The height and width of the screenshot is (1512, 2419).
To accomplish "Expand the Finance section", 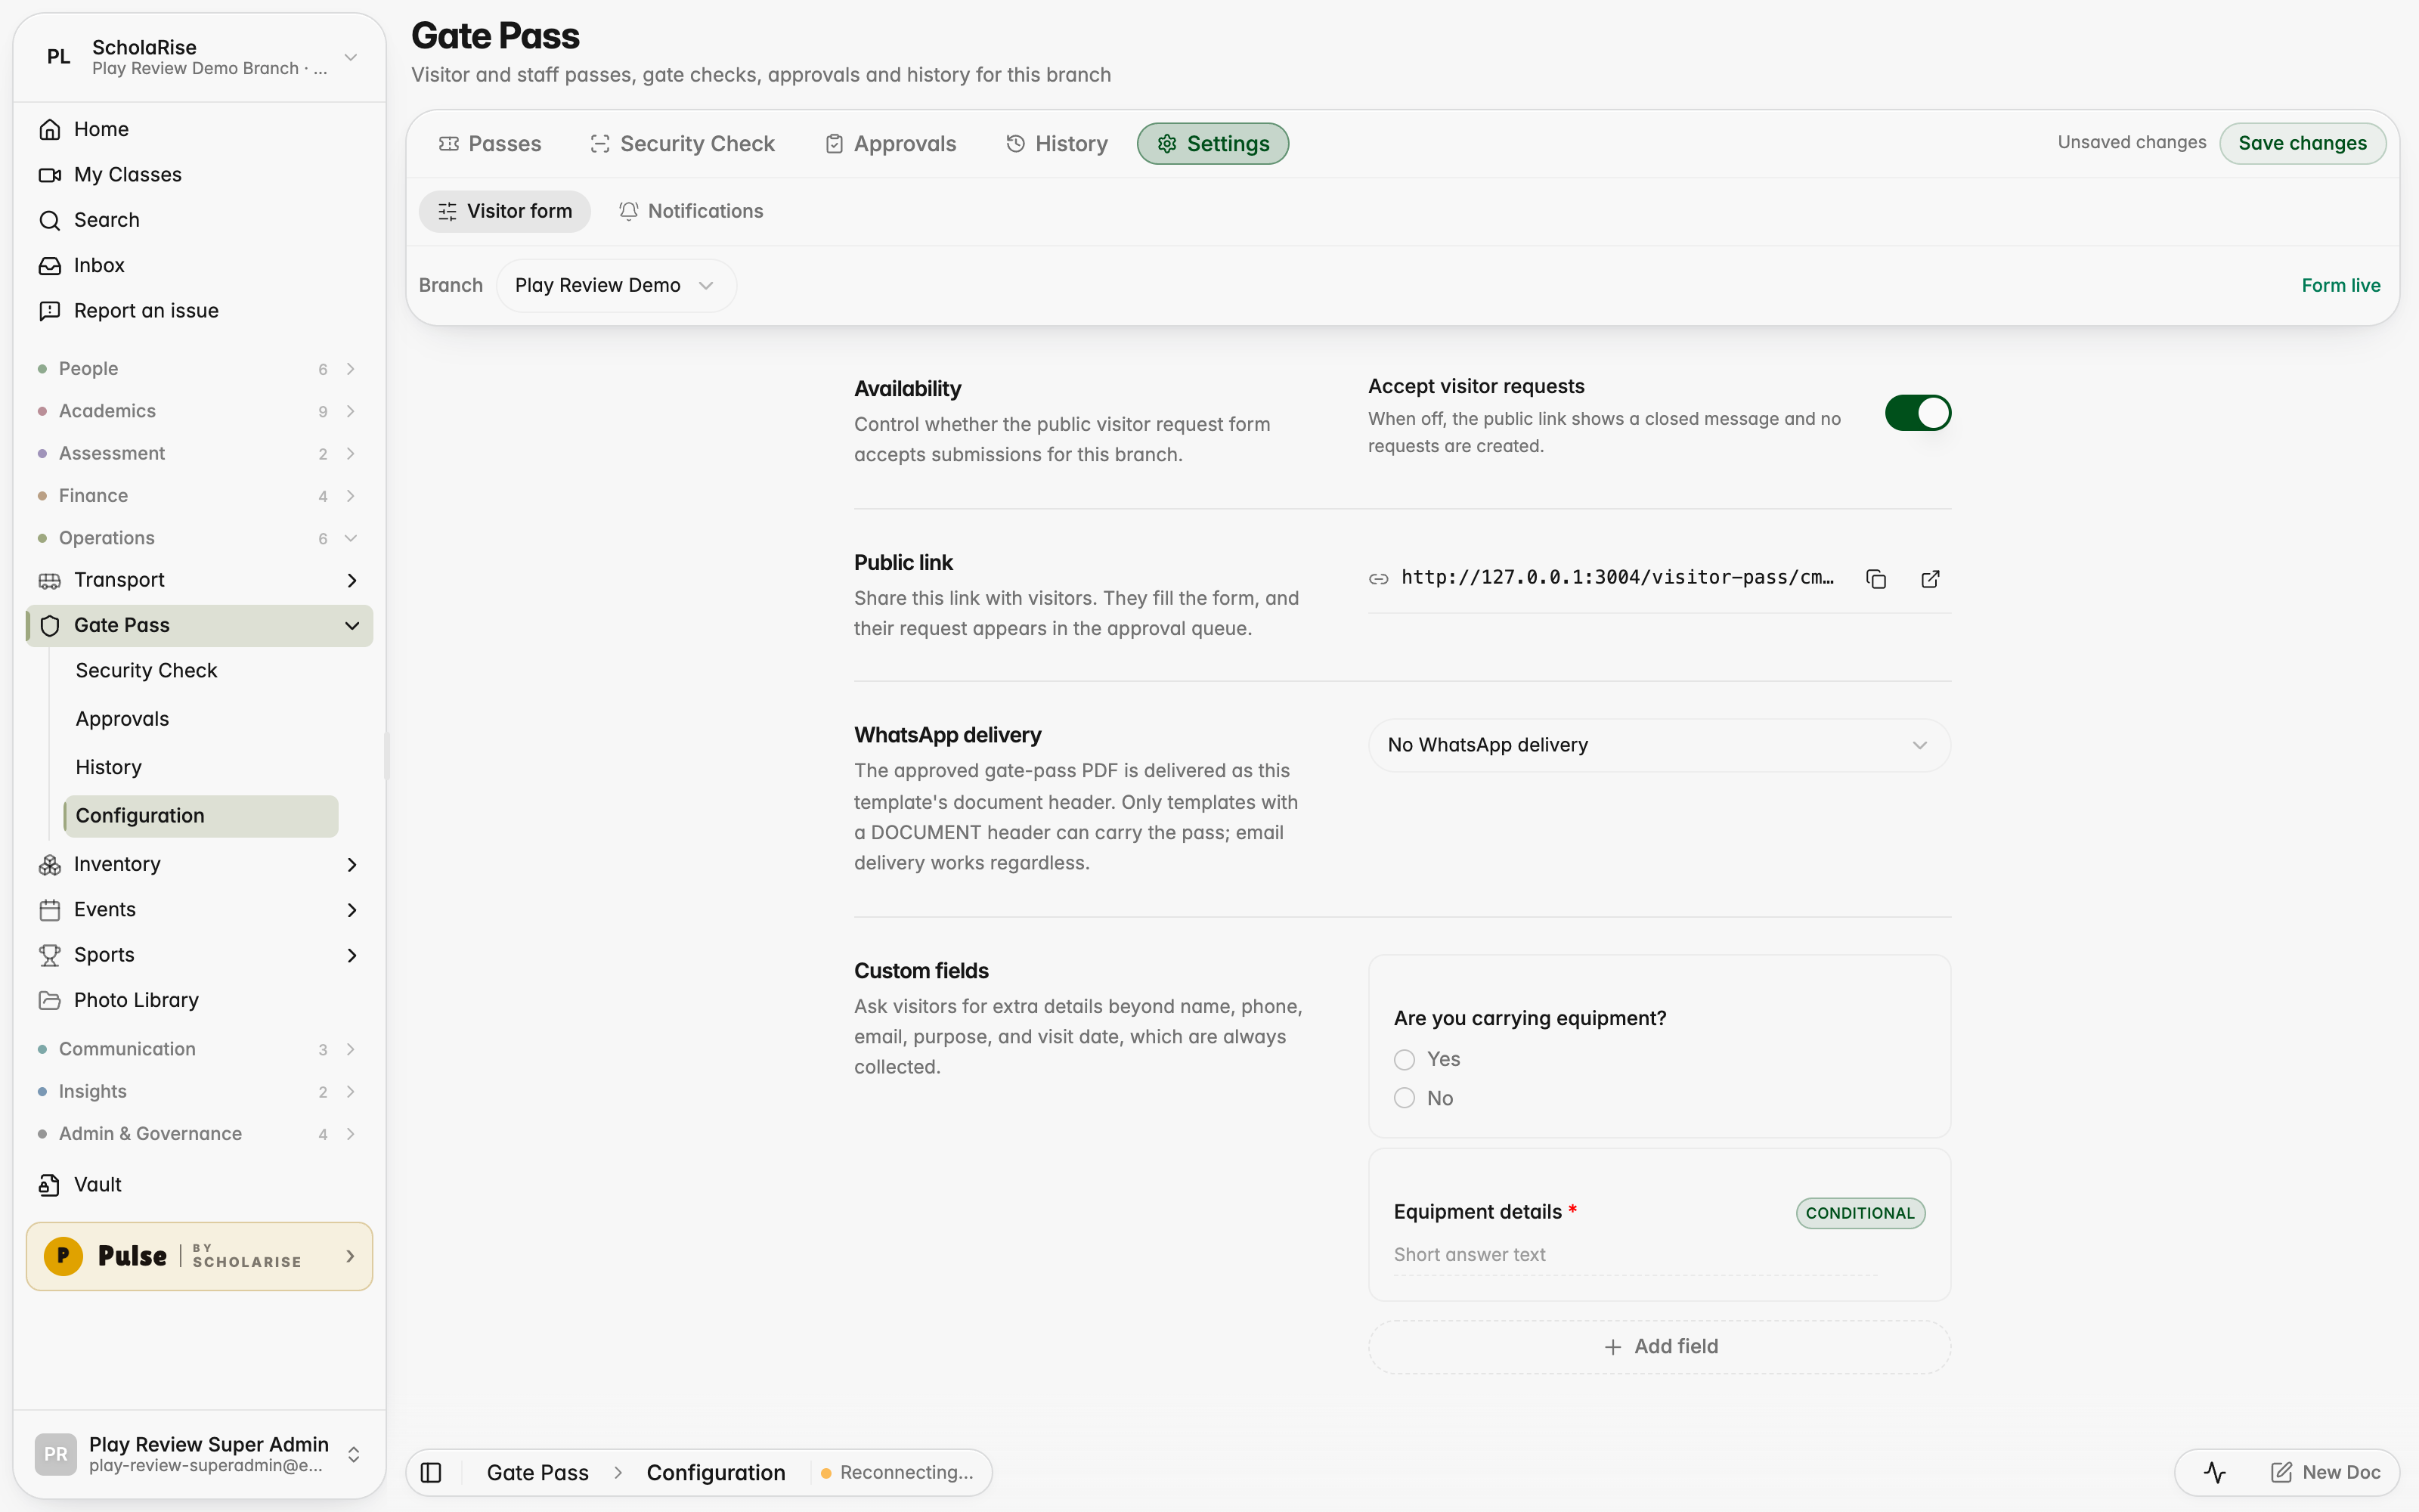I will pyautogui.click(x=199, y=496).
